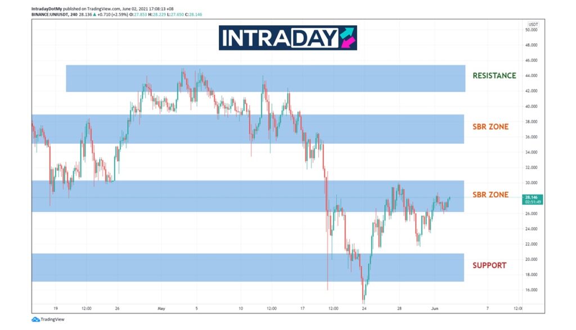Select the blue resistance zone rectangle
Viewport: 576px width, 330px height.
tap(264, 78)
